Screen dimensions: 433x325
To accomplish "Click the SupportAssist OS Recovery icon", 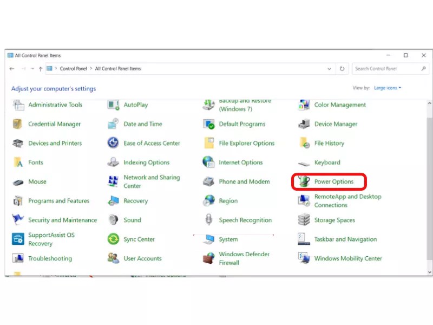I will [x=18, y=239].
